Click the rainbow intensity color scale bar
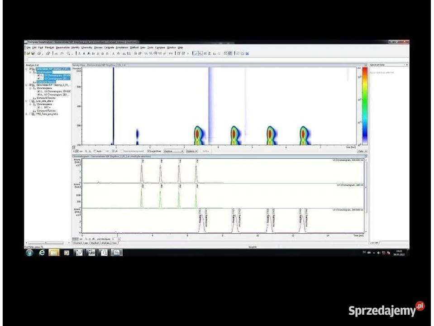The image size is (434, 326). (364, 105)
